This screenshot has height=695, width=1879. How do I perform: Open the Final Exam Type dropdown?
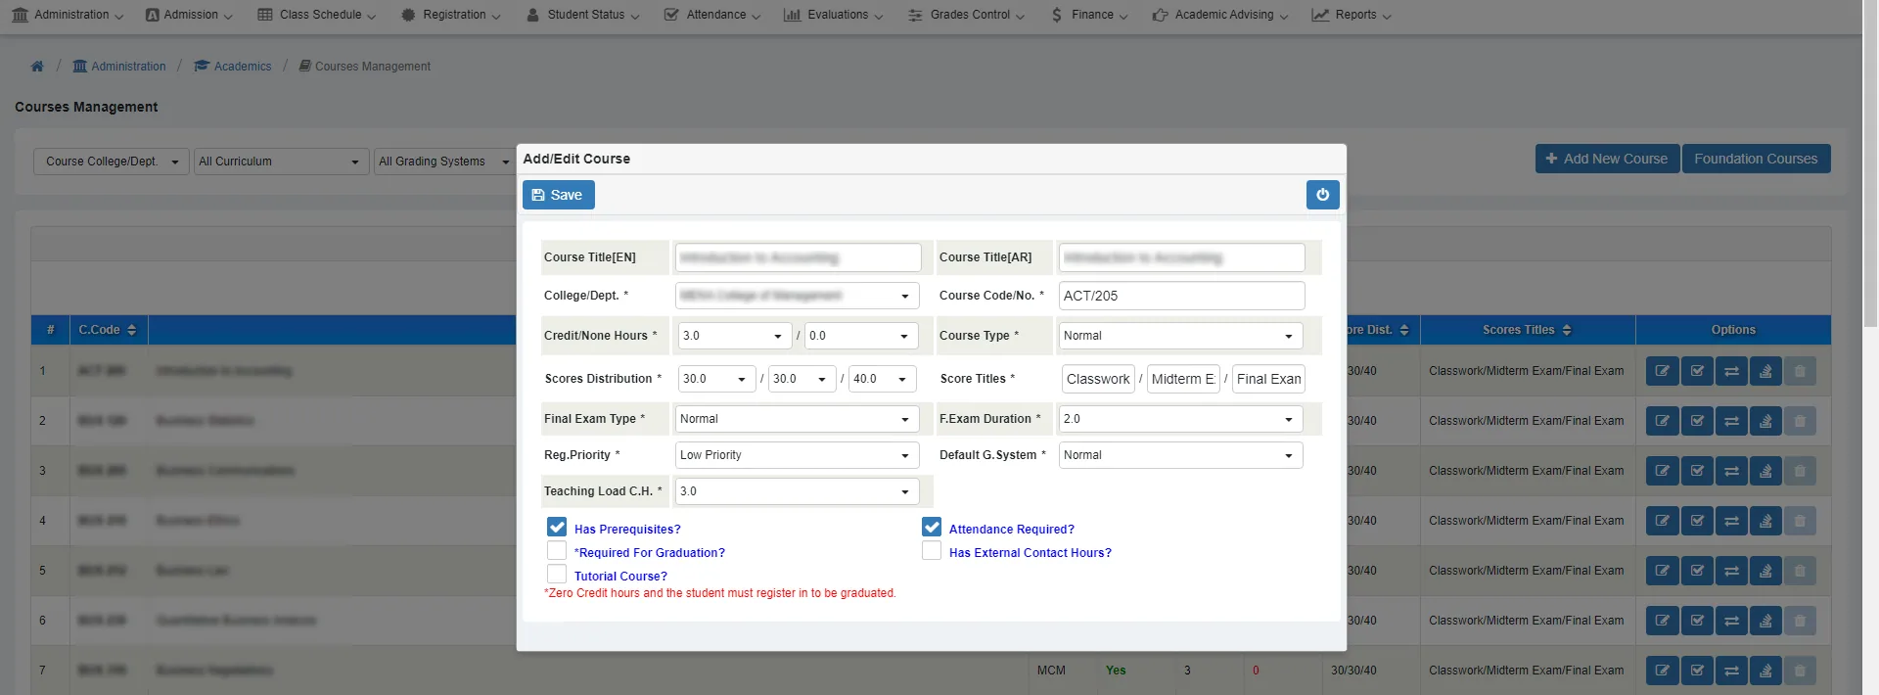coord(798,419)
